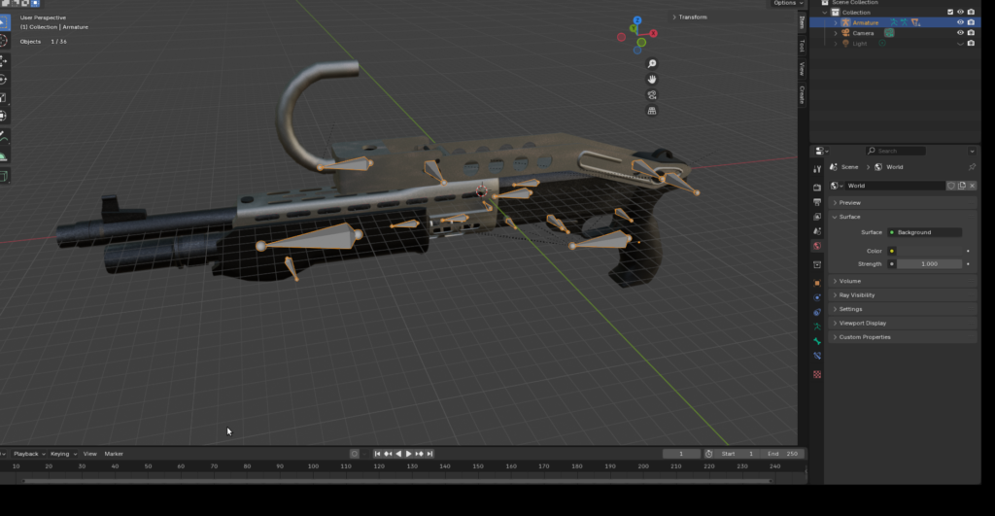The width and height of the screenshot is (995, 516).
Task: Open the Texture properties tab
Action: tap(817, 374)
